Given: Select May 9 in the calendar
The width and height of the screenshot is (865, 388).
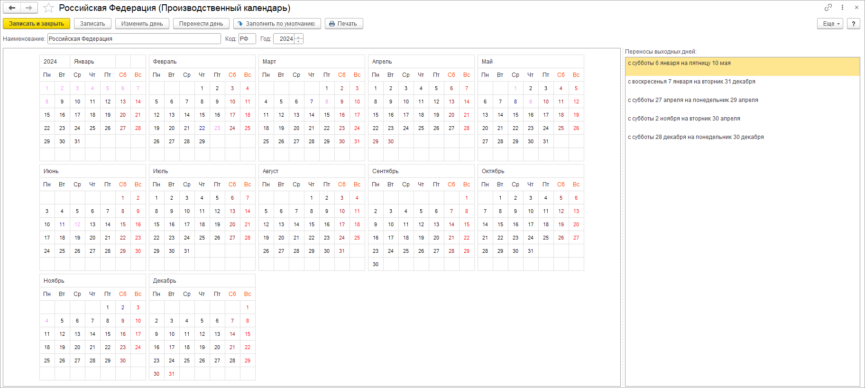Looking at the screenshot, I should 531,102.
